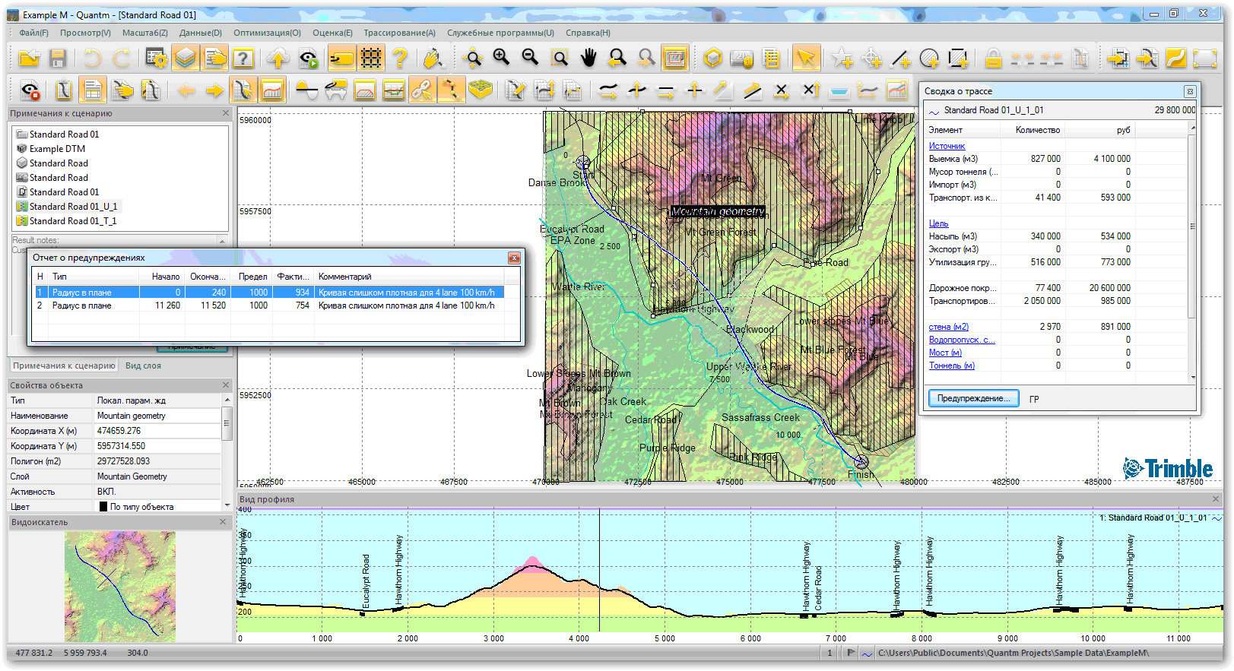Screen dimensions: 1234x671
Task: Toggle the table sheet button in second toolbar
Action: pos(93,91)
